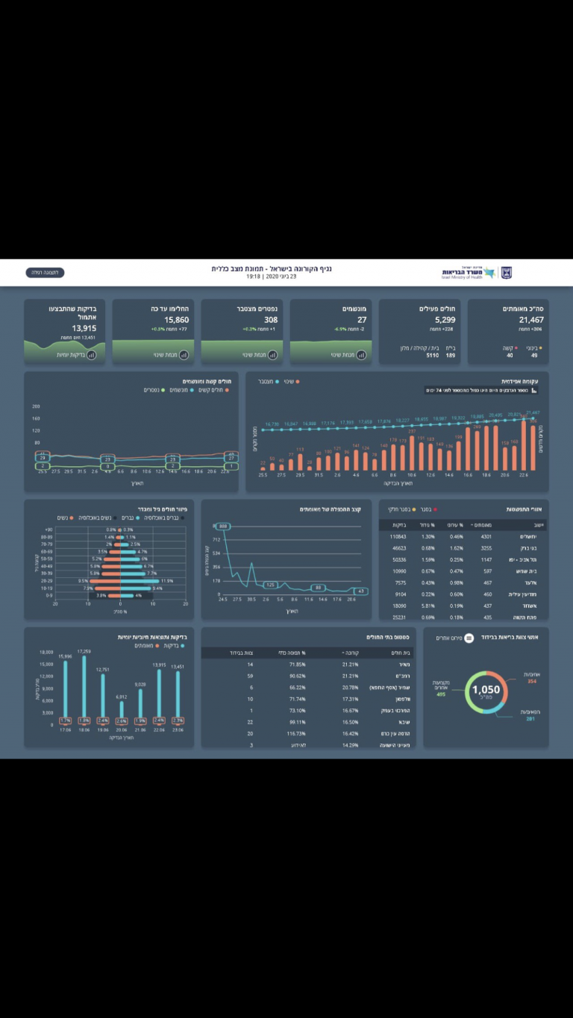
Task: Open trend chart icon in ventilated (מונשמים) card
Action: point(361,355)
